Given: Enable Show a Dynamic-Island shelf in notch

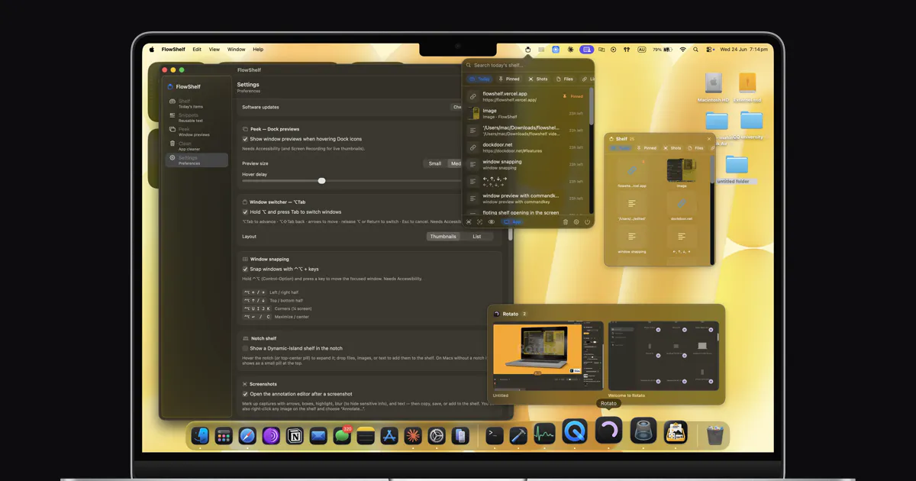Looking at the screenshot, I should pos(245,348).
